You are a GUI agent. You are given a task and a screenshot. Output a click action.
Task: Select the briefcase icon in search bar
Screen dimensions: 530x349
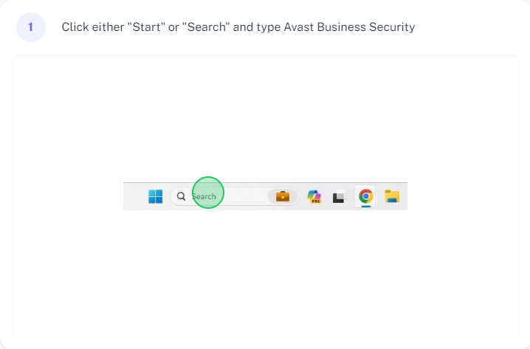click(x=283, y=196)
